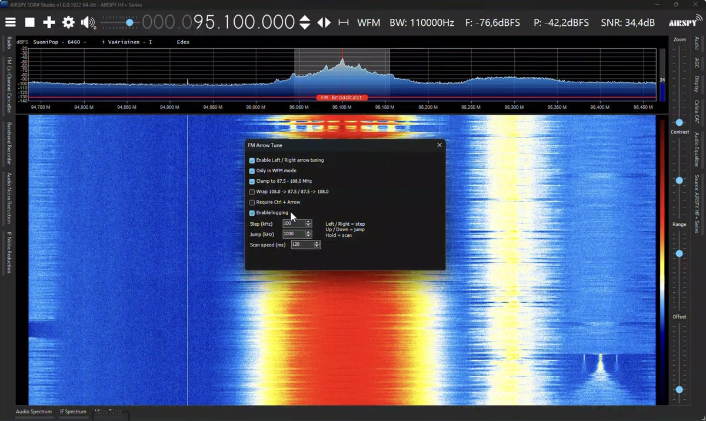Viewport: 706px width, 421px height.
Task: Add a new slice with plus icon
Action: pos(49,22)
